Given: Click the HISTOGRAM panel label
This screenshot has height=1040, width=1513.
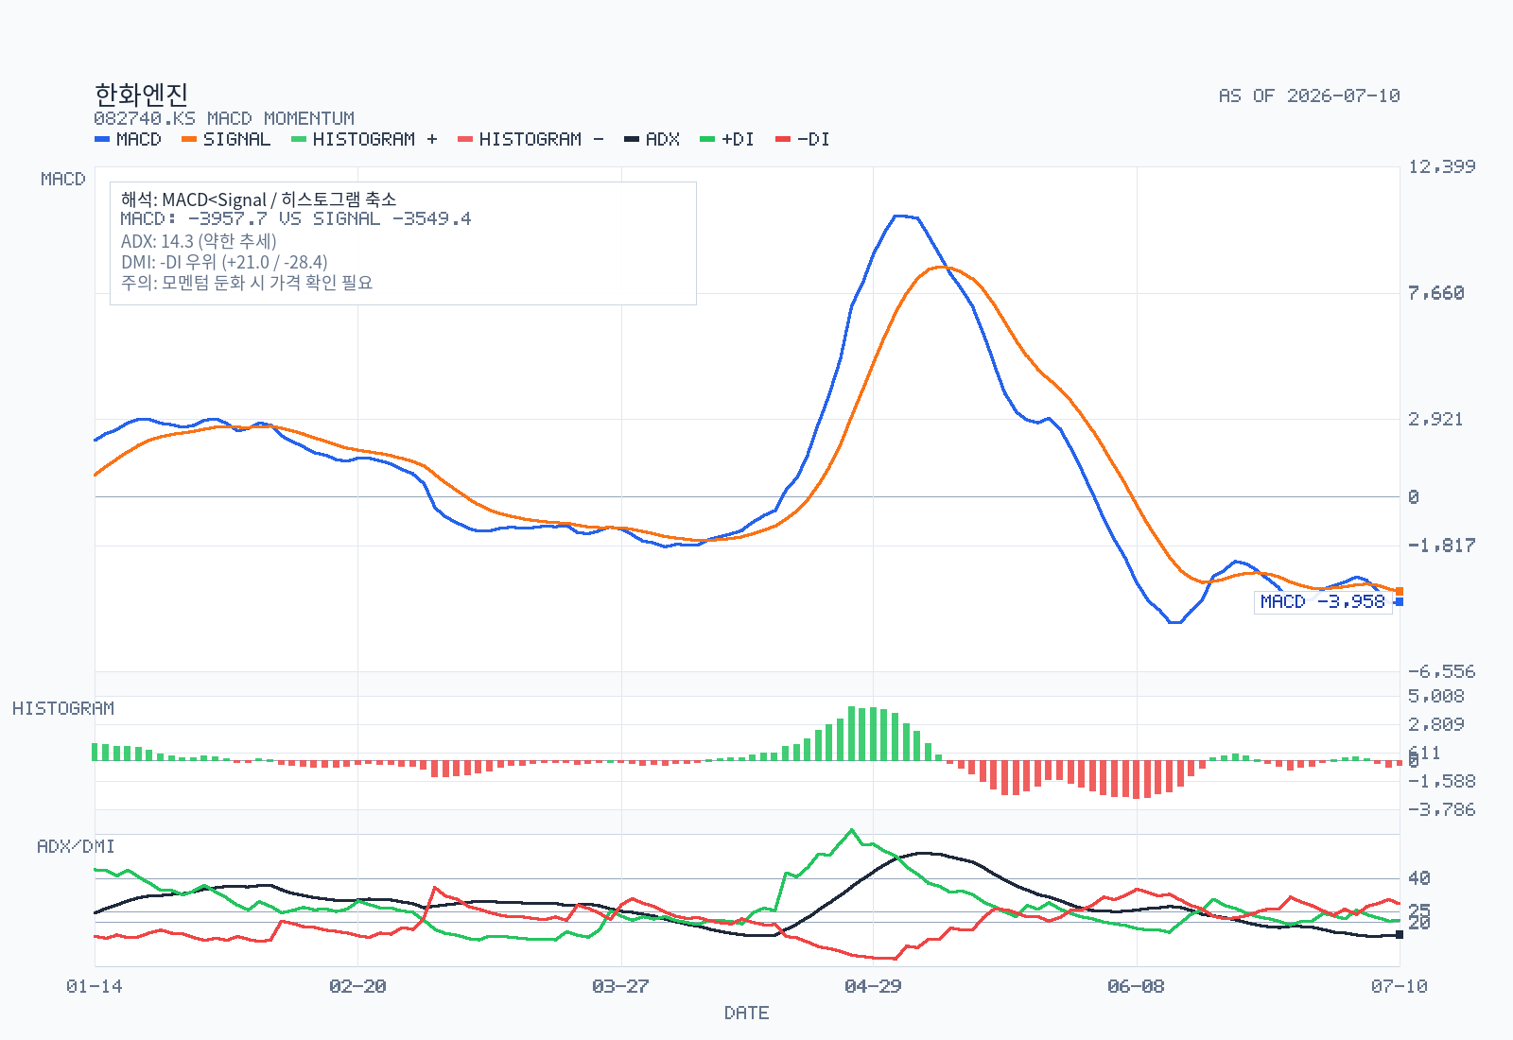Looking at the screenshot, I should tap(63, 708).
